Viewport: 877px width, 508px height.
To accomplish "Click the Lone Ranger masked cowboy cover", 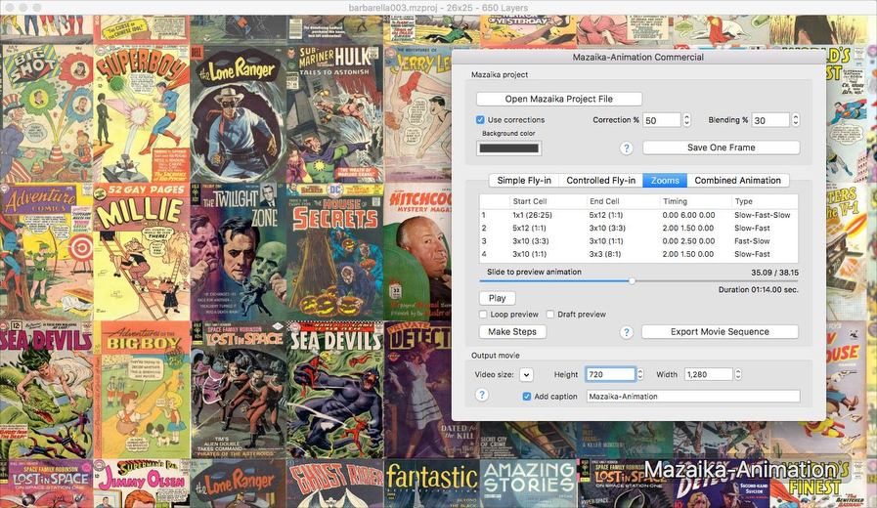I will [x=239, y=114].
